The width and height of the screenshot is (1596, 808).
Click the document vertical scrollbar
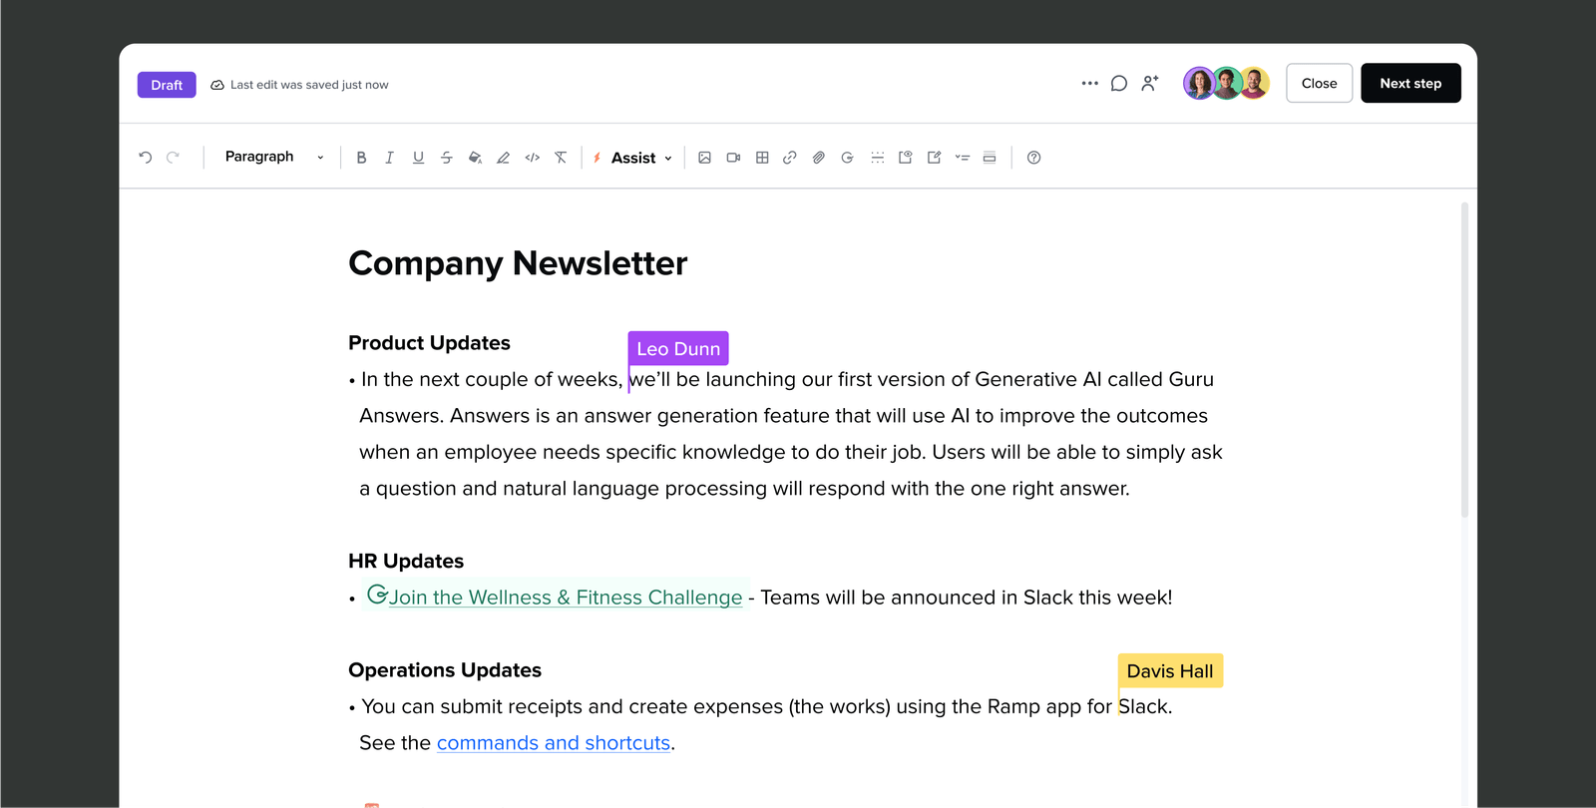point(1464,359)
